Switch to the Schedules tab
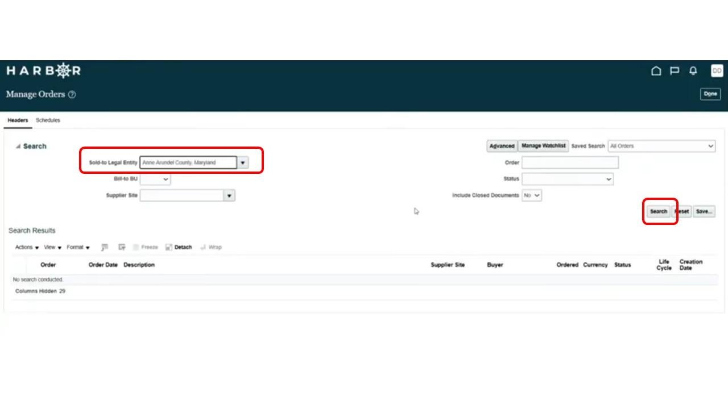 (x=48, y=120)
